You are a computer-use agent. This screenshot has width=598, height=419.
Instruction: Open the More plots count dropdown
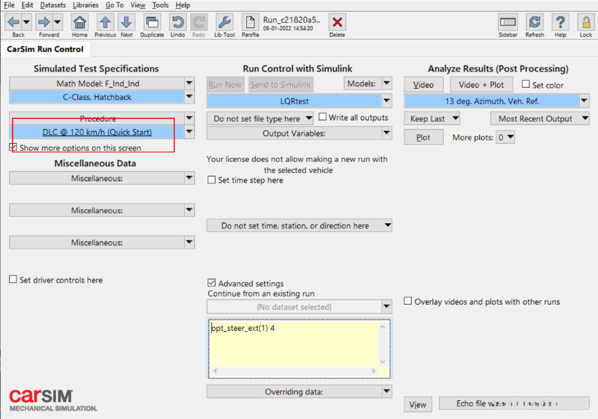click(x=506, y=137)
